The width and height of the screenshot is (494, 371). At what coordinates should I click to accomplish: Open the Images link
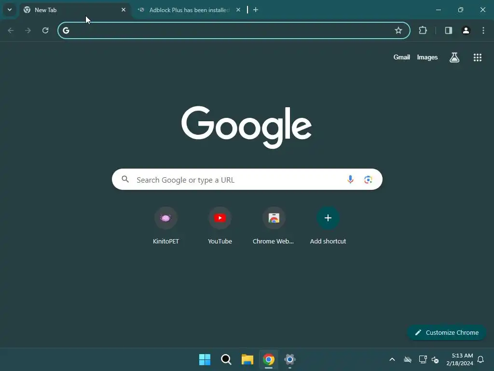pyautogui.click(x=427, y=57)
